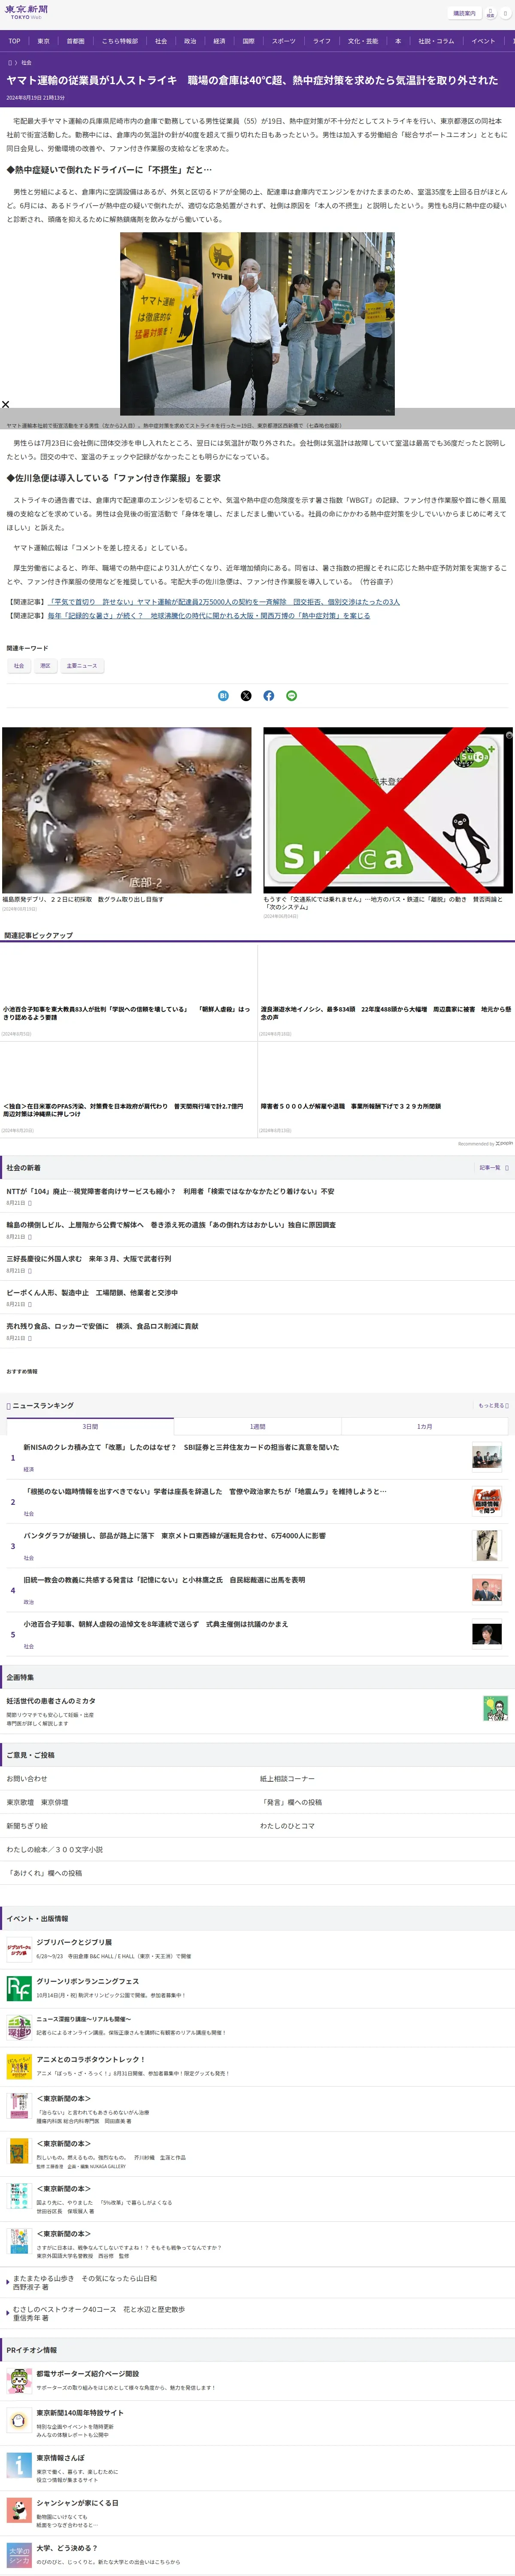Click the 港区 keyword tag
The image size is (515, 2576).
tap(45, 665)
